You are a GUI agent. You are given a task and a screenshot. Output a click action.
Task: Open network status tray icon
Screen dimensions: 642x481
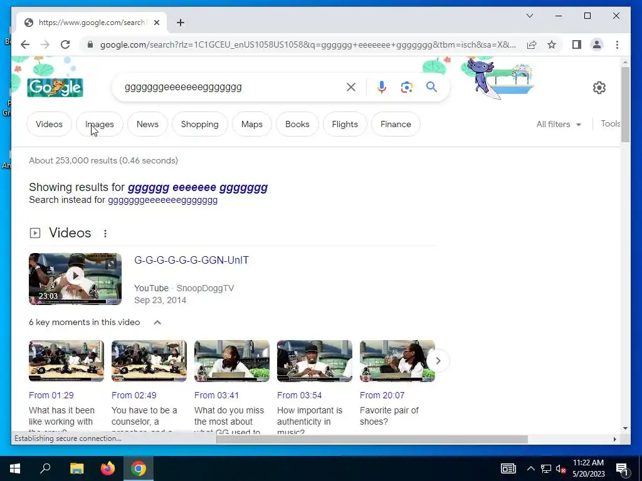click(546, 468)
